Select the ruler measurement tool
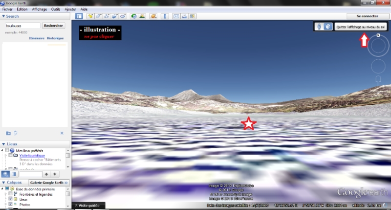Image resolution: width=391 pixels, height=210 pixels. [x=164, y=16]
